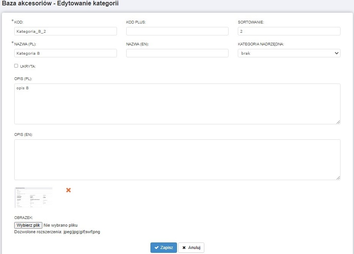
Task: Click the 'Baza akcesoriów - Edytowanie kategorii' heading
Action: click(x=60, y=3)
